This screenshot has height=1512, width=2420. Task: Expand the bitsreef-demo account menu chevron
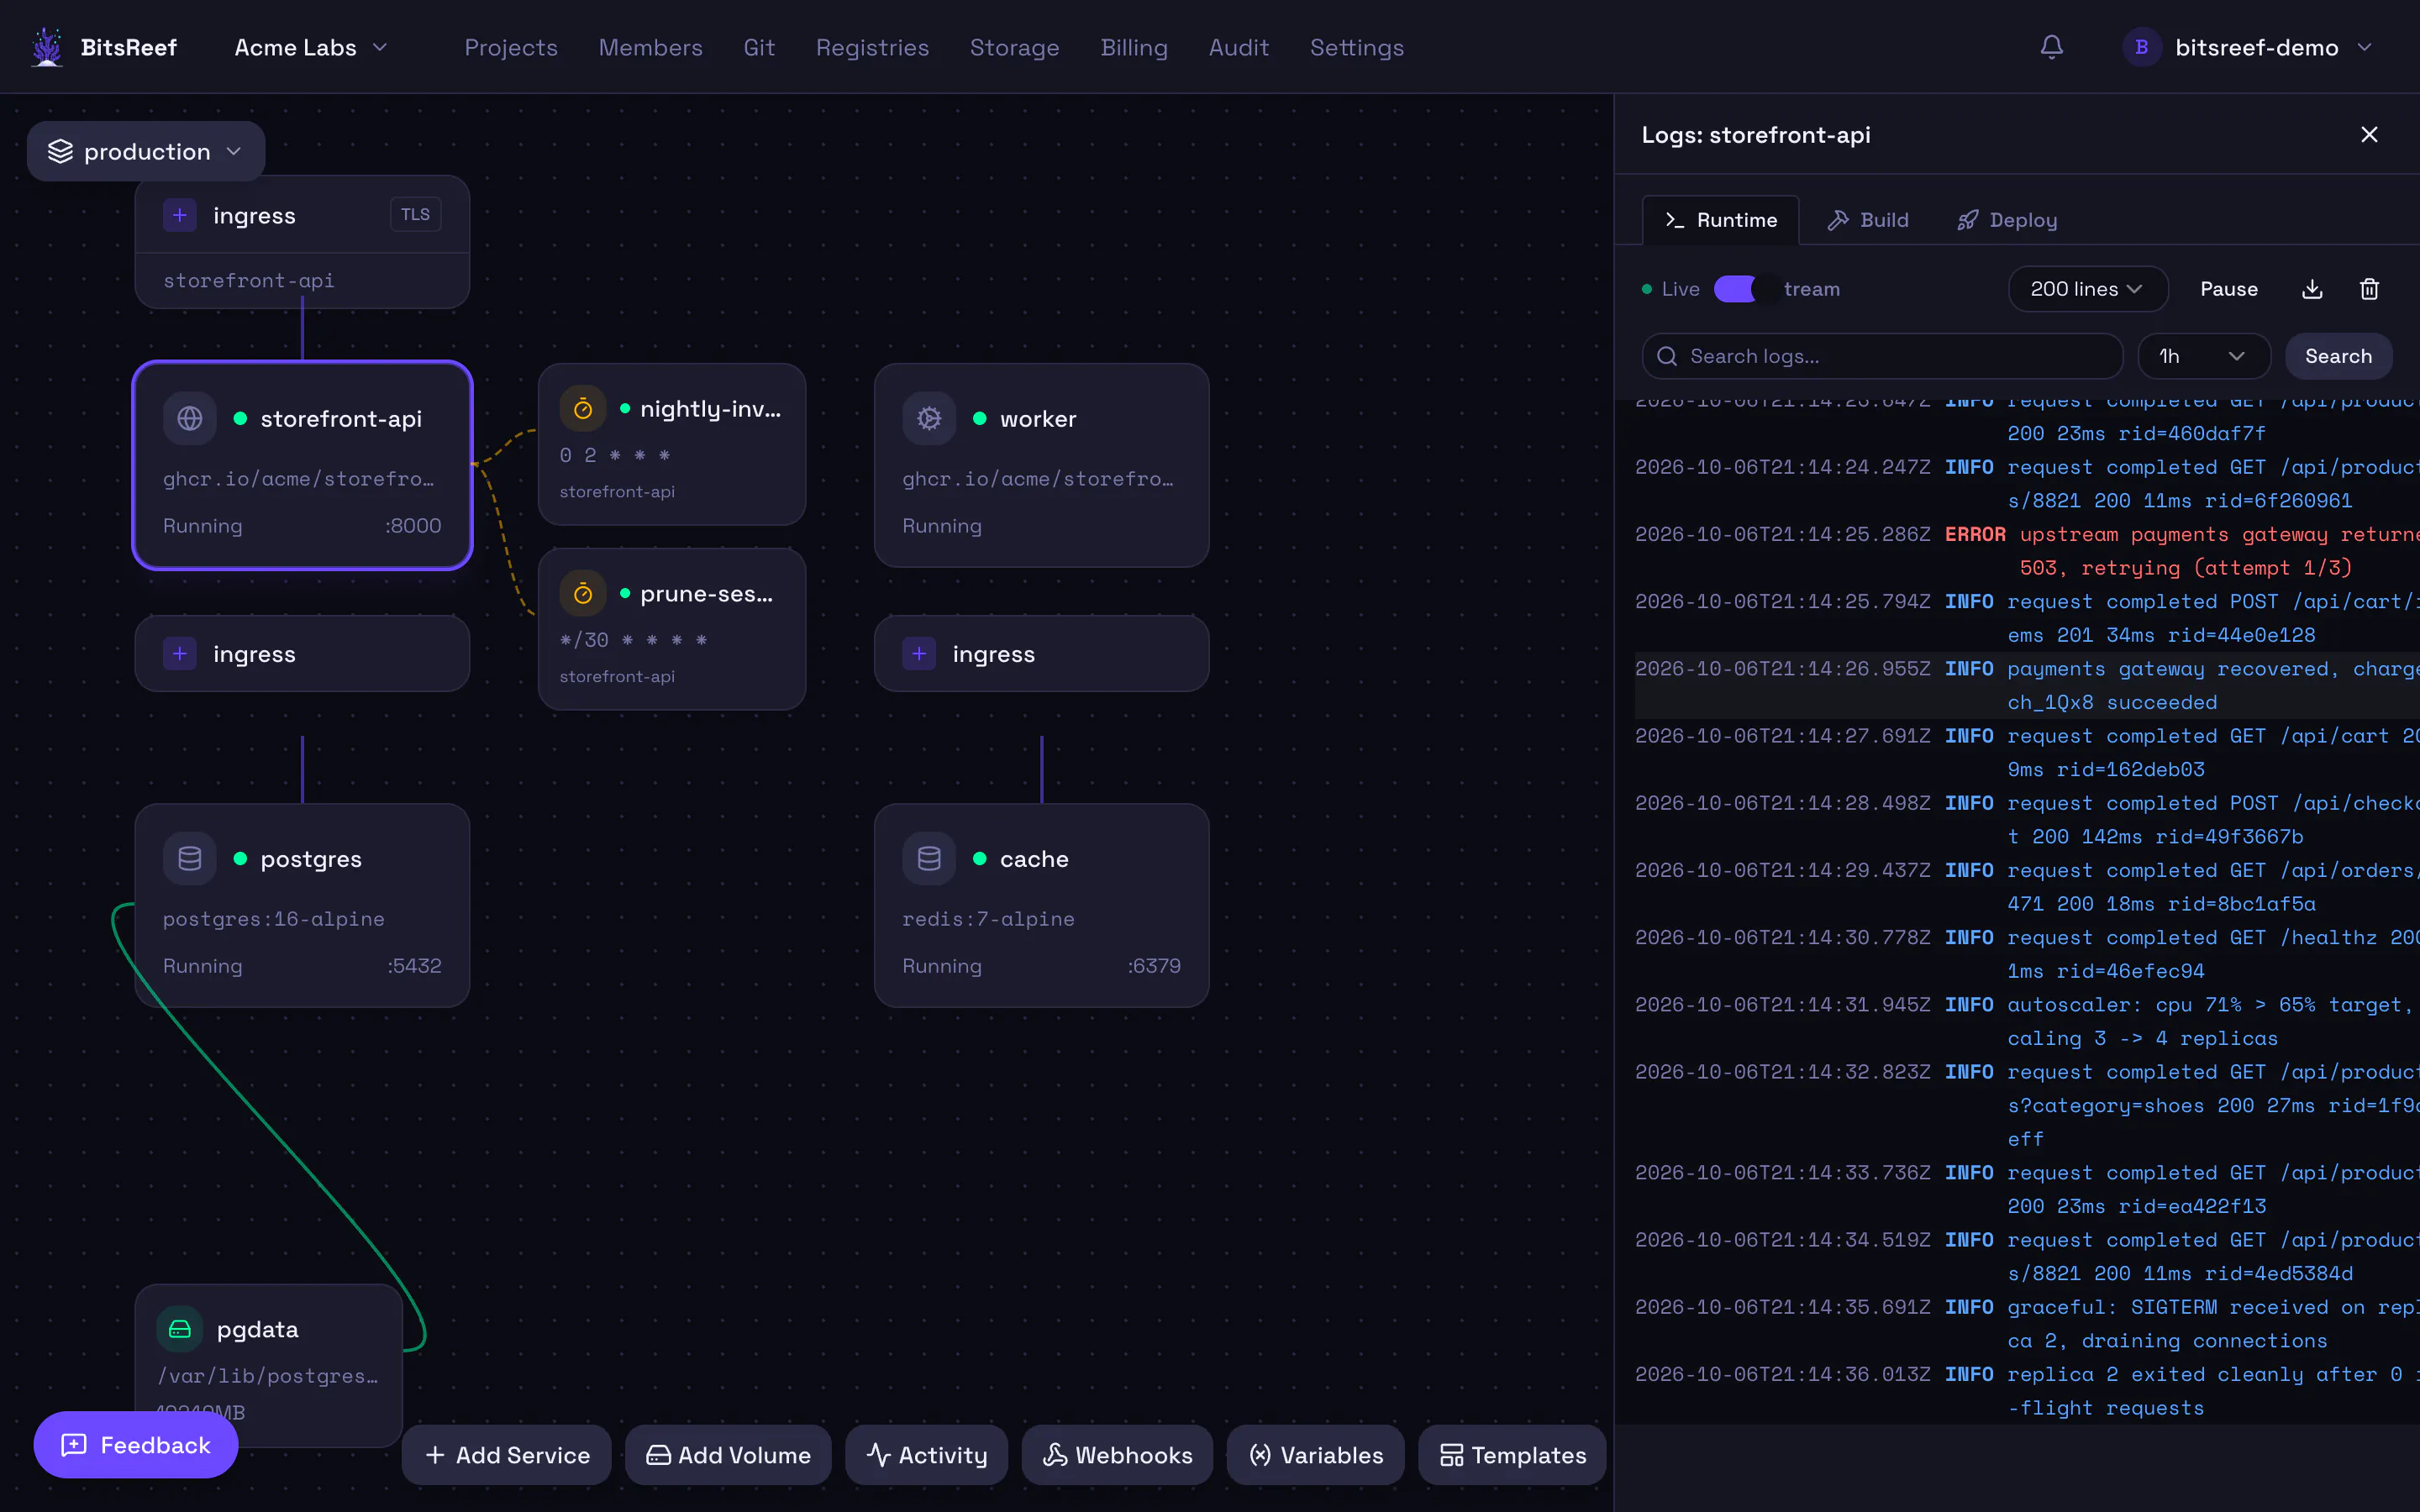(x=2365, y=47)
